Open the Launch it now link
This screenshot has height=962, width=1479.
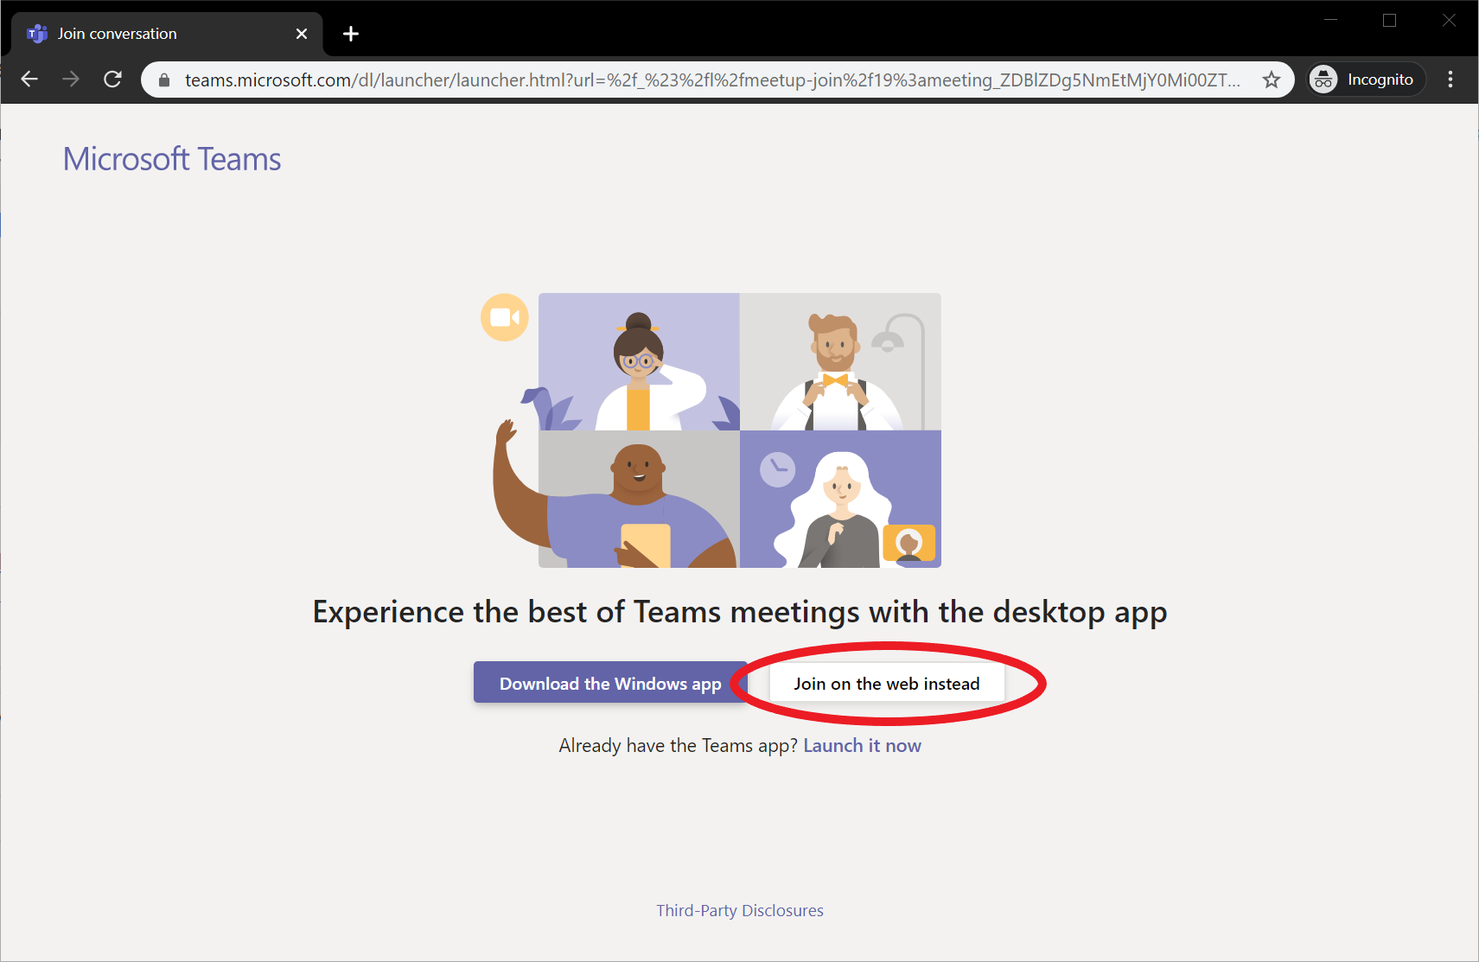[862, 744]
